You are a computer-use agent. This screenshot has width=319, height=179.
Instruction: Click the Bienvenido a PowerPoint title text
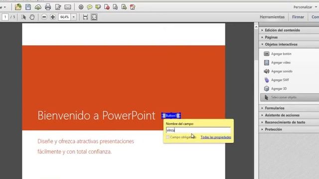[x=96, y=115]
